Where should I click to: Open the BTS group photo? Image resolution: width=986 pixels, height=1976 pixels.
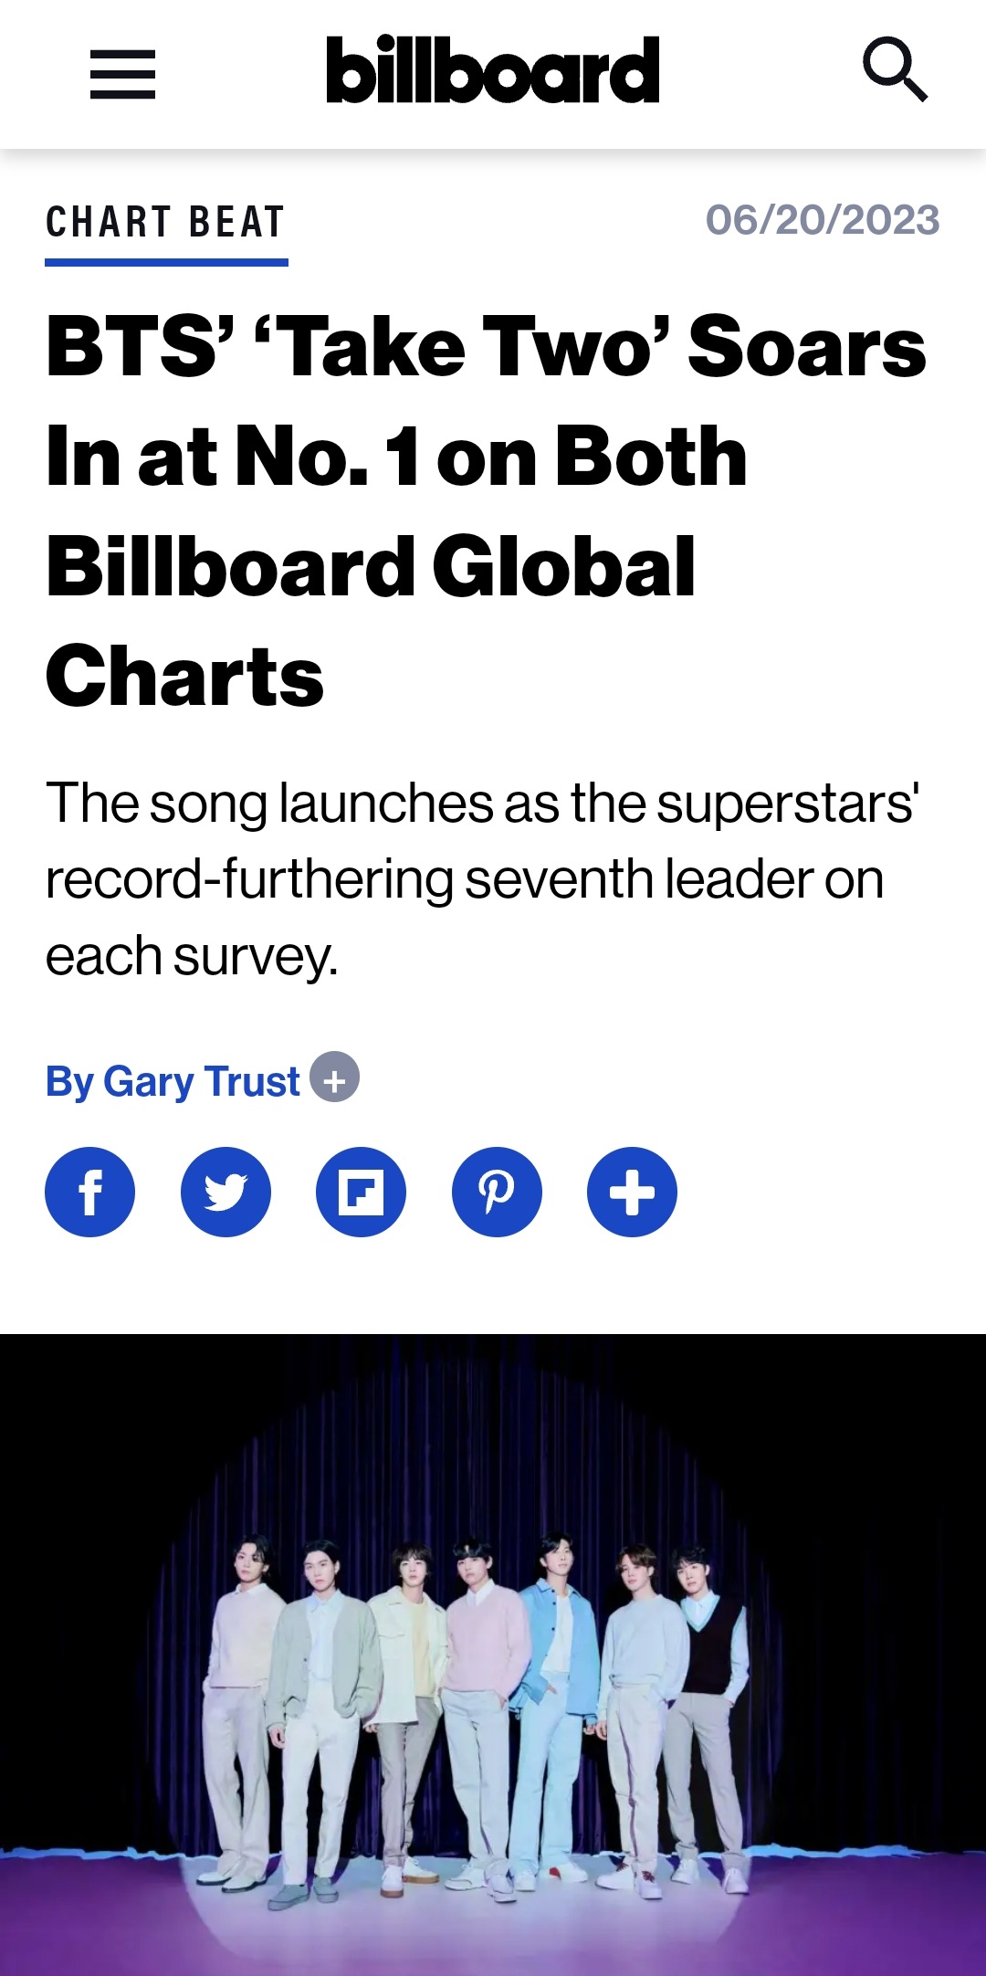(493, 1655)
